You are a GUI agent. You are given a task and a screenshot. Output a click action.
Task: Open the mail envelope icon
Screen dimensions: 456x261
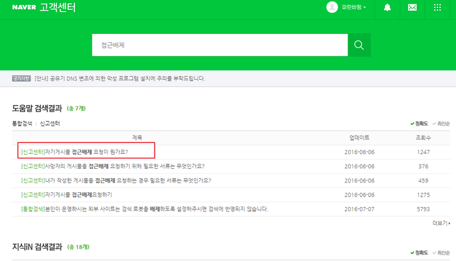(x=412, y=7)
